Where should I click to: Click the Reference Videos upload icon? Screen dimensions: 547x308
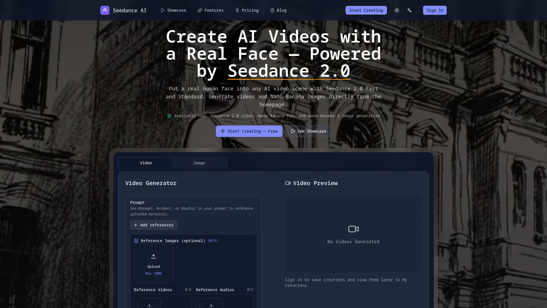(149, 306)
